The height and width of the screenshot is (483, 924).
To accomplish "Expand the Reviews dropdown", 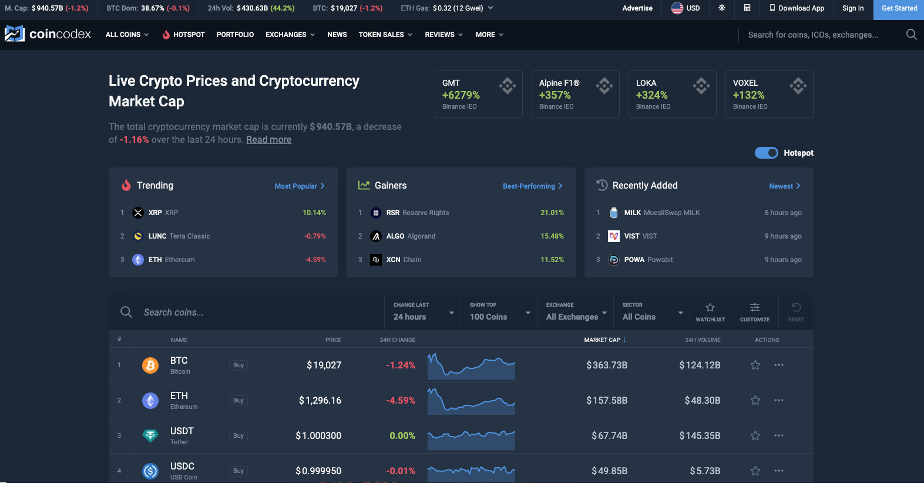I will coord(444,35).
